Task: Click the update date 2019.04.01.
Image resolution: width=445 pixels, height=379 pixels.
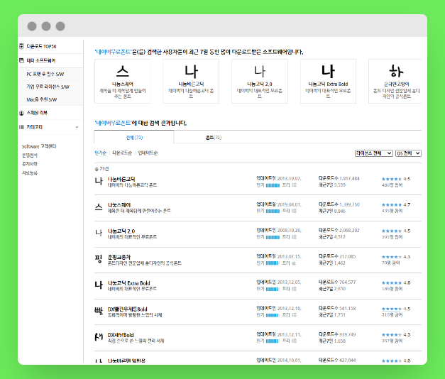Action: [289, 204]
